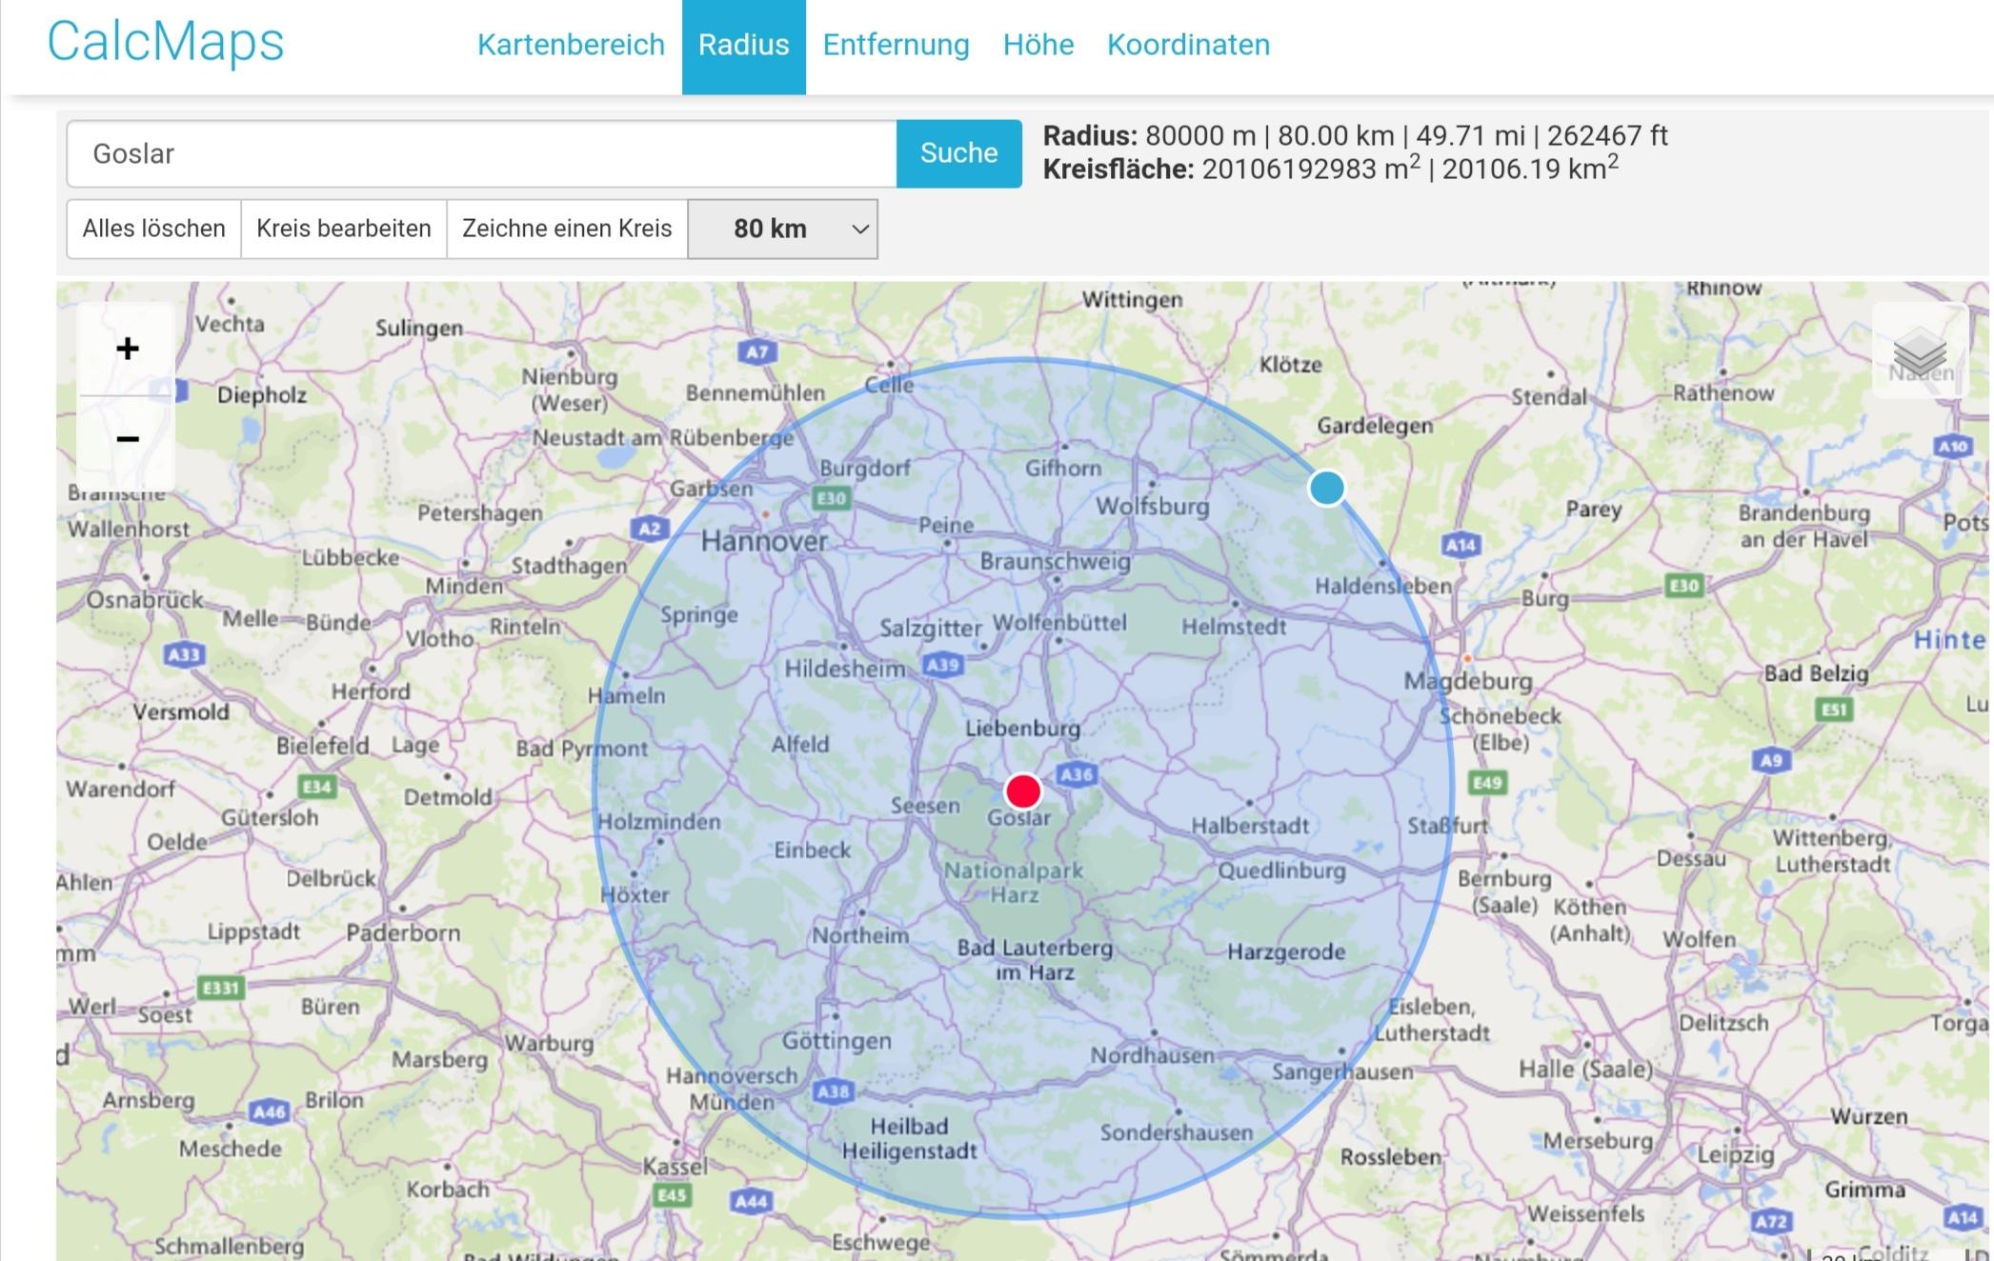The height and width of the screenshot is (1261, 1994).
Task: Click the Paderborn city label
Action: click(x=403, y=933)
